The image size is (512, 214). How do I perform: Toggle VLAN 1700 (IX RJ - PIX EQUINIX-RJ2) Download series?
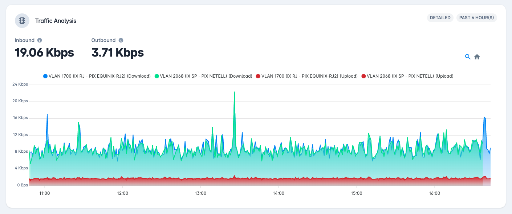coord(97,76)
